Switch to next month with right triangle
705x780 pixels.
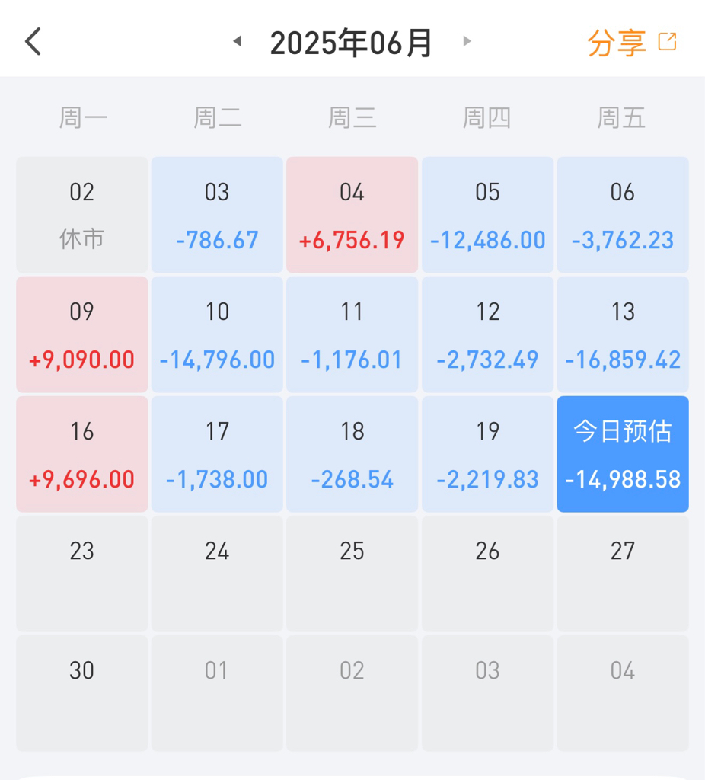(x=467, y=41)
